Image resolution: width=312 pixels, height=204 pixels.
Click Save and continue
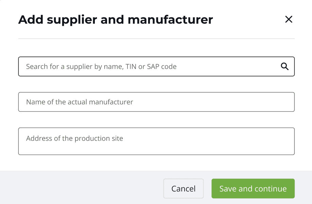pos(253,189)
